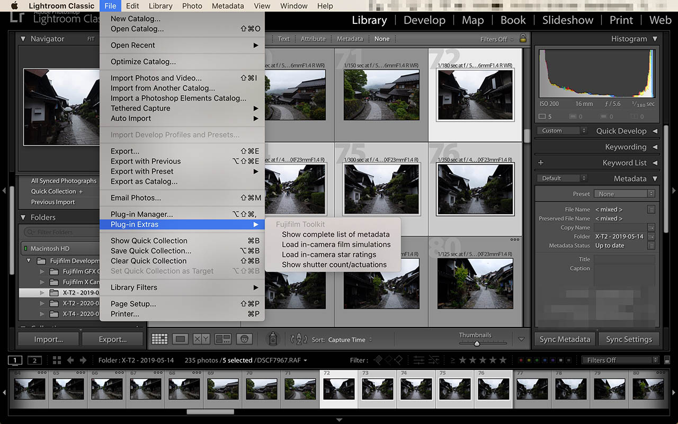Click the toolbar content options triangle

click(x=521, y=339)
